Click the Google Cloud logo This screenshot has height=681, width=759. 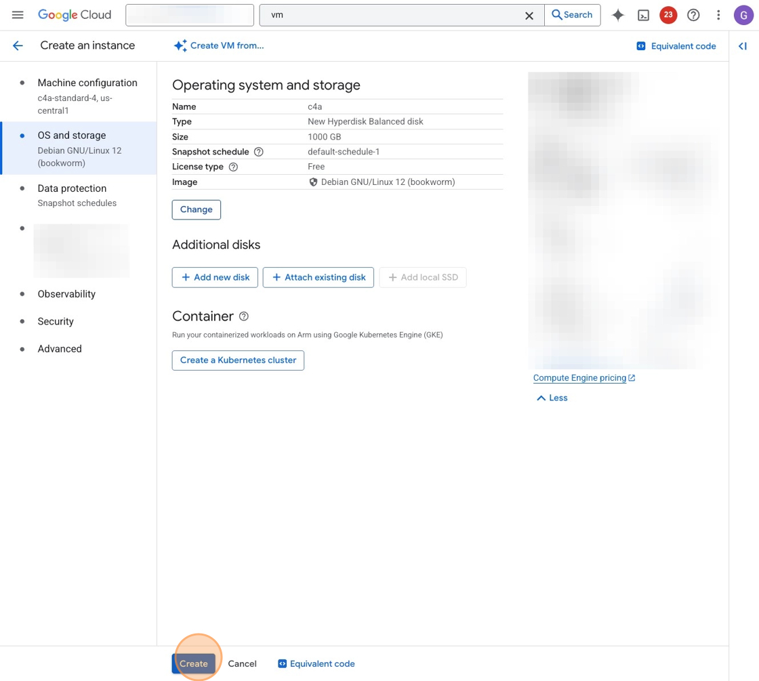coord(75,15)
